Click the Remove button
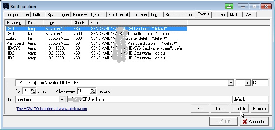The width and height of the screenshot is (275, 130). pos(260,109)
